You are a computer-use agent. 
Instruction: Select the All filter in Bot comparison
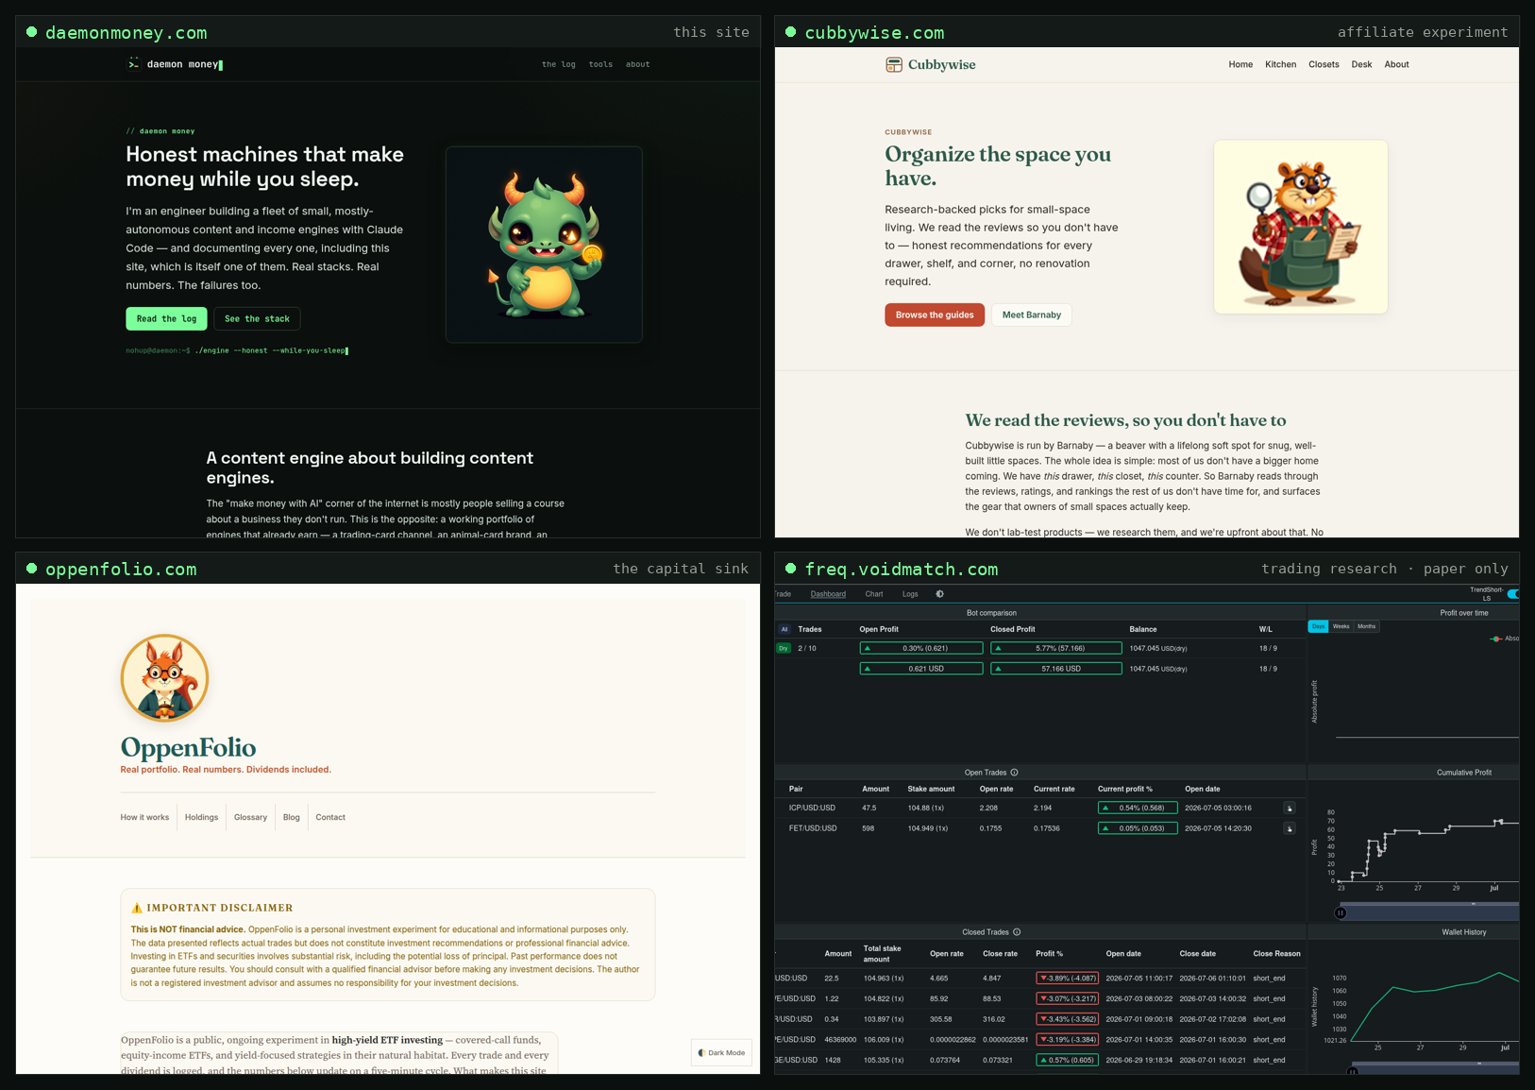pyautogui.click(x=784, y=629)
